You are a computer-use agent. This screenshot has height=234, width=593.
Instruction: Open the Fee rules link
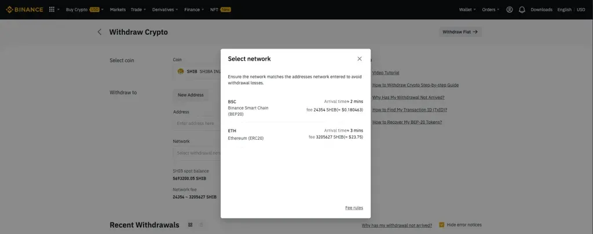tap(354, 208)
